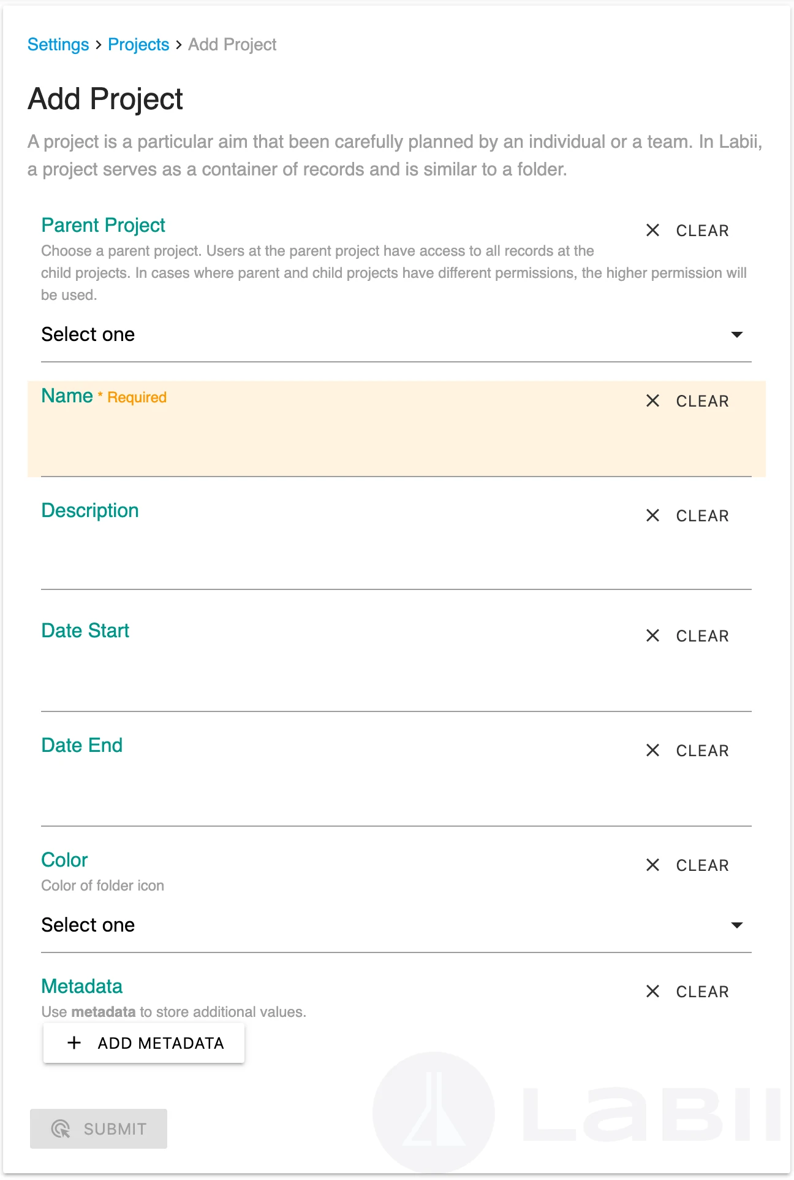Go to Settings breadcrumb link
The width and height of the screenshot is (794, 1180).
(x=58, y=44)
